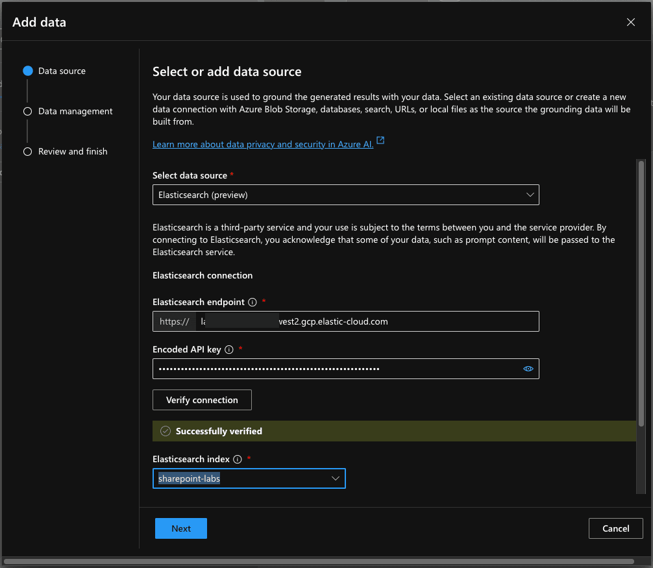Click the horizontal scrollbar at window bottom

coord(318,562)
